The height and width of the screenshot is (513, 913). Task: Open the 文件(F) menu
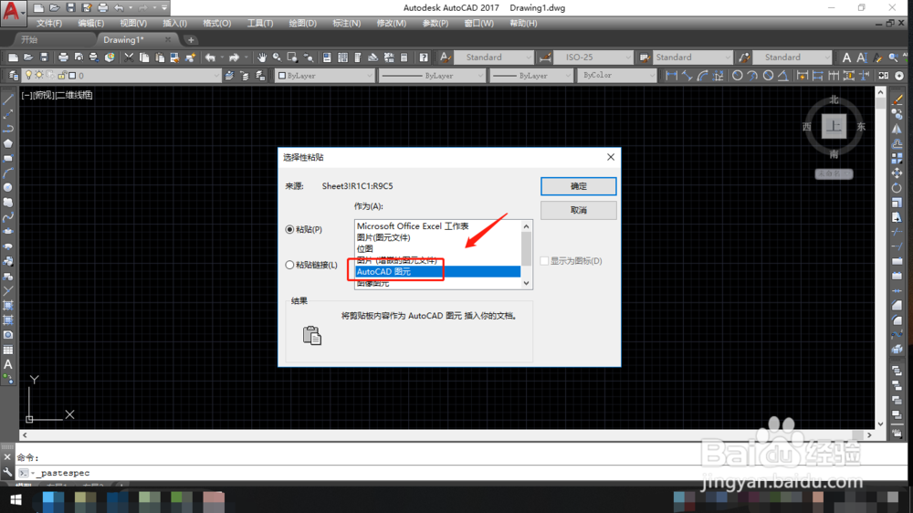49,24
